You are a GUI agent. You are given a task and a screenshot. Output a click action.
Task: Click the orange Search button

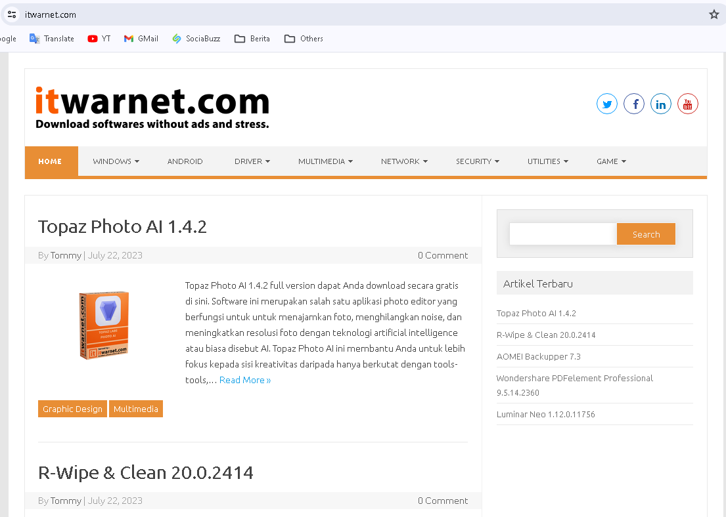(x=646, y=234)
